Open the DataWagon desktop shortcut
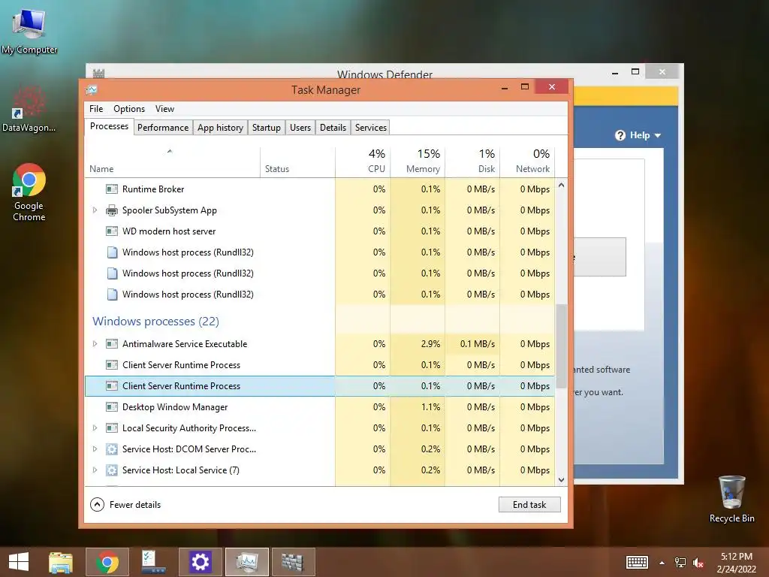 tap(29, 109)
